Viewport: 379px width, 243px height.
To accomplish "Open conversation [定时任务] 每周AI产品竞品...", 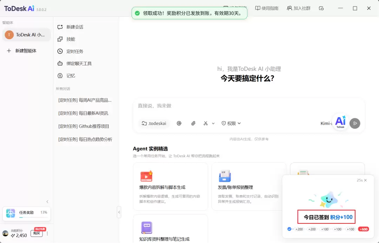I will (85, 100).
